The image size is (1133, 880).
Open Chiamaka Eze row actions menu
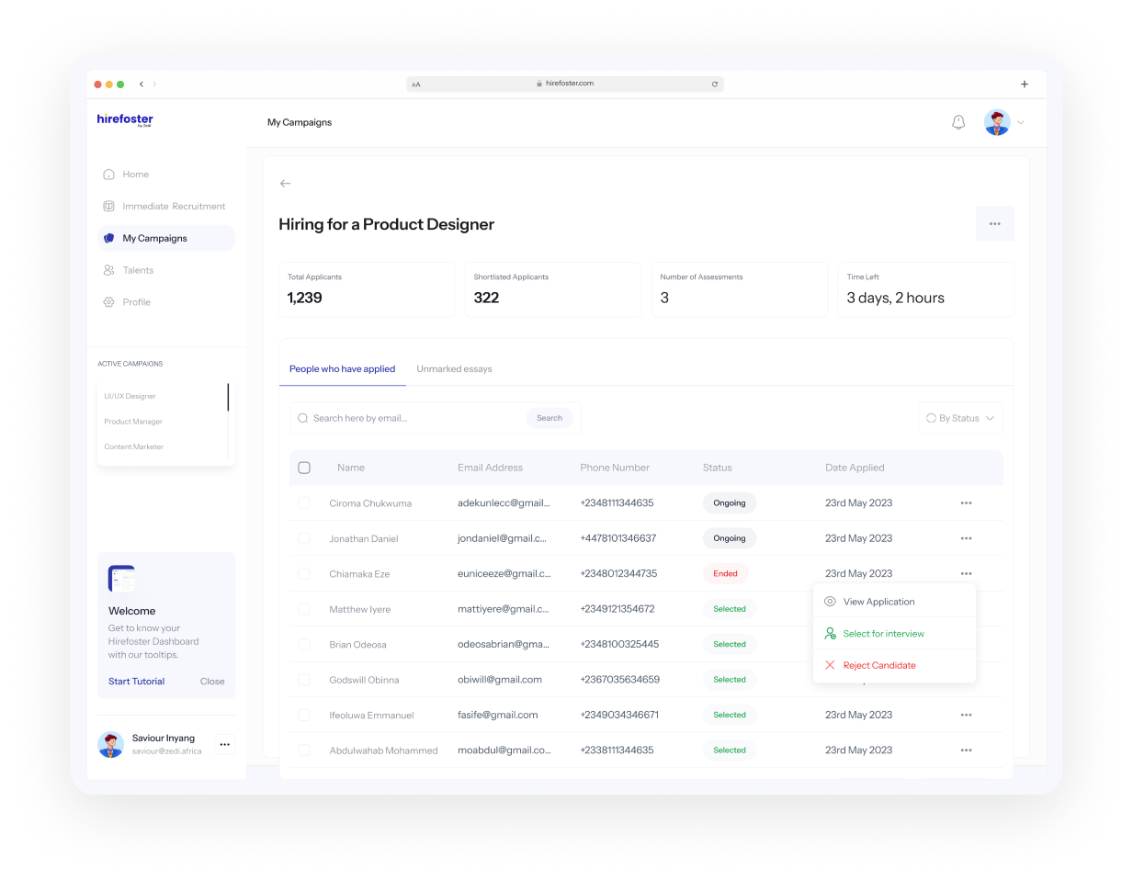tap(966, 574)
